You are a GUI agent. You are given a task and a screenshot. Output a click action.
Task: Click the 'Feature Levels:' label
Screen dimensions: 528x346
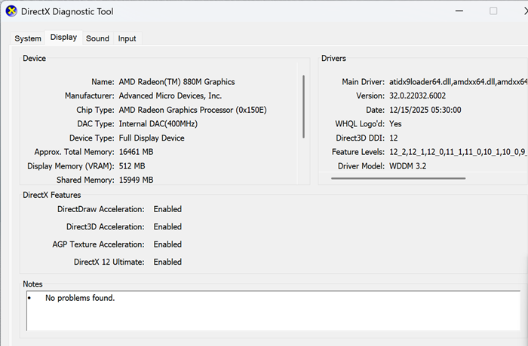[x=358, y=152]
